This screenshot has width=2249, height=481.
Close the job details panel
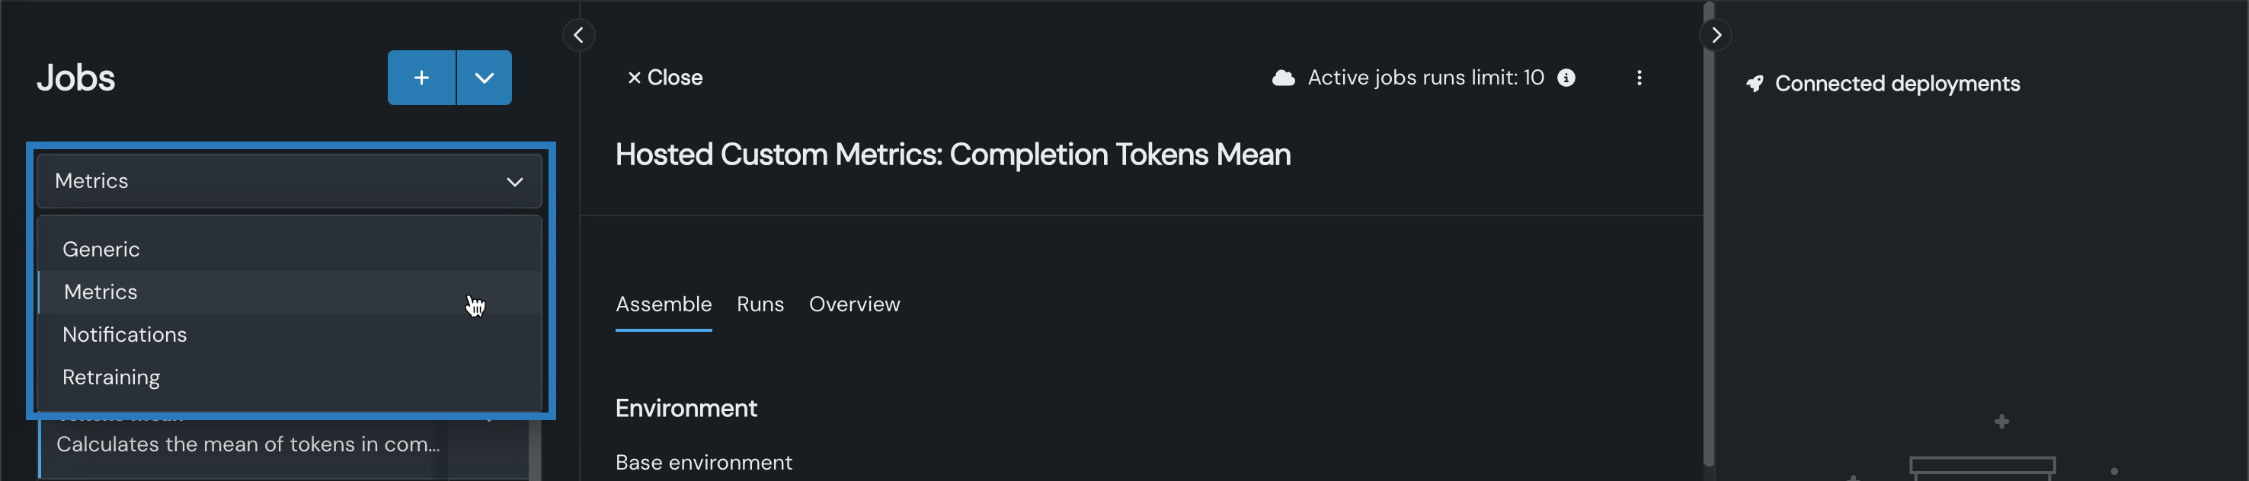[x=664, y=78]
